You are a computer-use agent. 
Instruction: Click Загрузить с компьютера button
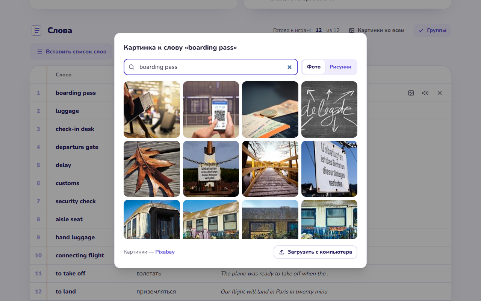[x=315, y=252]
